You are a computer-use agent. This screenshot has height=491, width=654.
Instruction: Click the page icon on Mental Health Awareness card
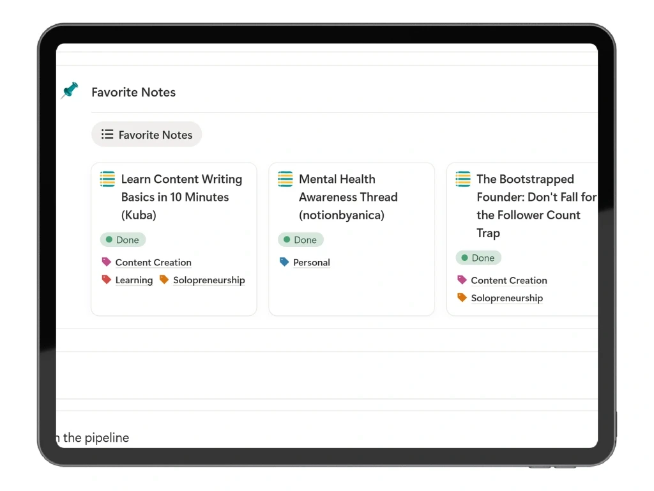284,179
